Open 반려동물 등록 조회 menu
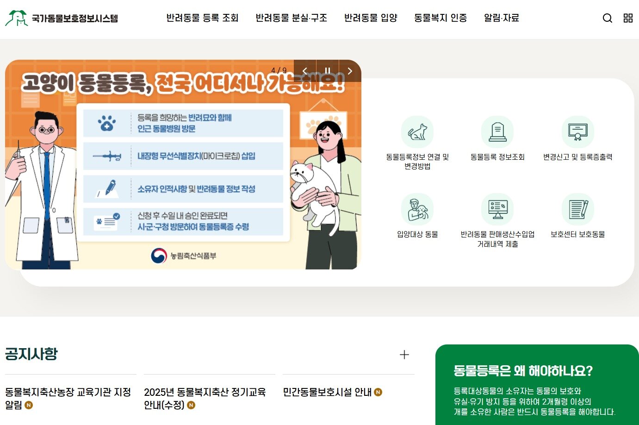This screenshot has width=639, height=425. click(202, 18)
